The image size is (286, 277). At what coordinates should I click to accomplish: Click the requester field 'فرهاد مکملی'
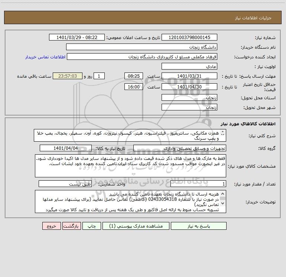(142, 57)
